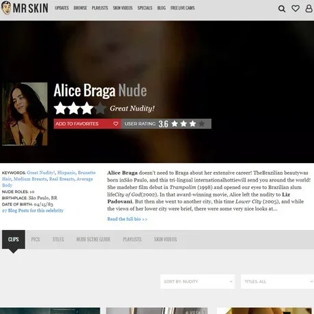Select the Clips tab
This screenshot has height=314, width=314.
point(14,240)
